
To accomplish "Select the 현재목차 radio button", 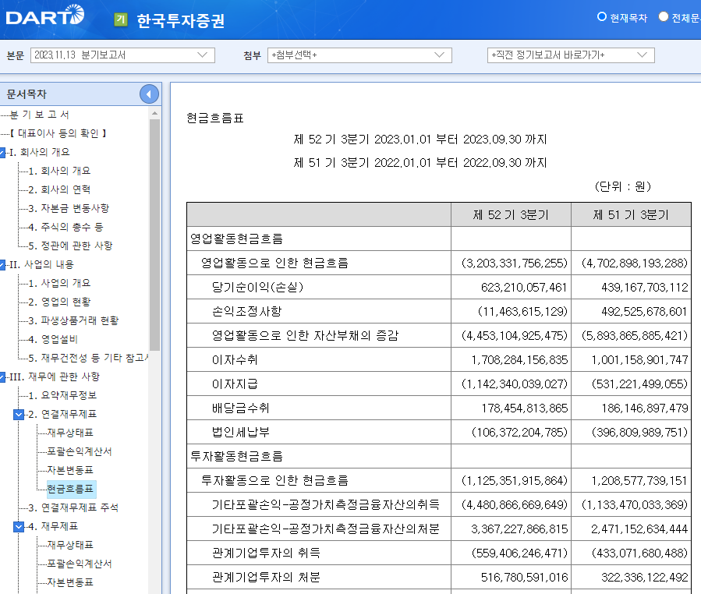I will tap(600, 17).
